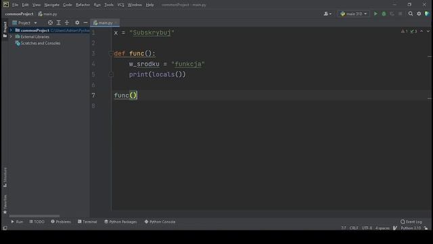Click the lock read-only icon in status bar
This screenshot has width=433, height=244.
[426, 228]
